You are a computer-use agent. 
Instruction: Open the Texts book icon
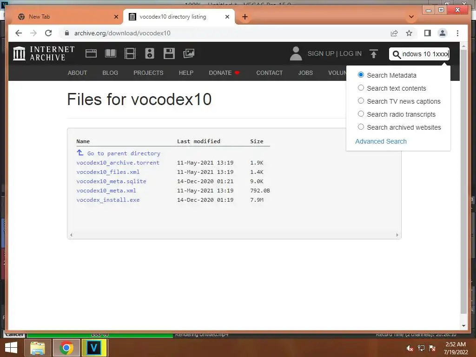click(111, 53)
